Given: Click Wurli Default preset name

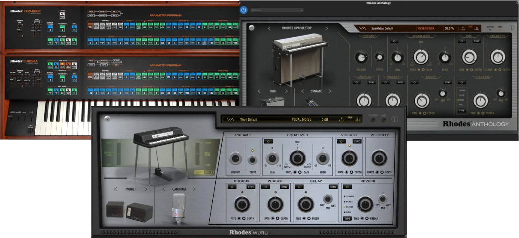Looking at the screenshot, I should [x=248, y=119].
